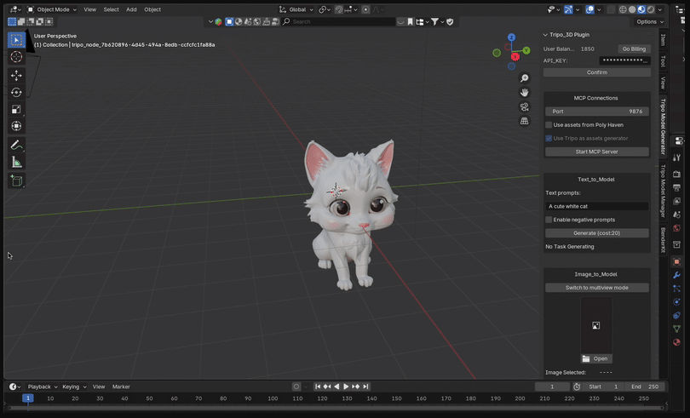Click the Open image button
The image size is (690, 418).
596,358
